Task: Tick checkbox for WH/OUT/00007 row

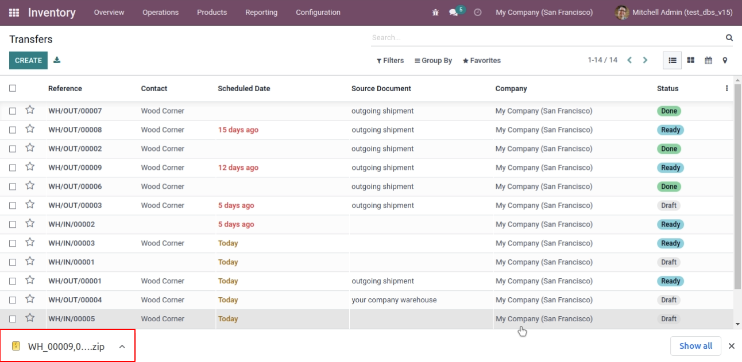Action: click(x=13, y=111)
